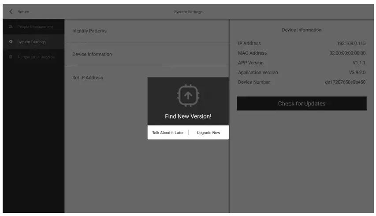Open the Temperature Records sidebar label
The width and height of the screenshot is (376, 216).
36,56
